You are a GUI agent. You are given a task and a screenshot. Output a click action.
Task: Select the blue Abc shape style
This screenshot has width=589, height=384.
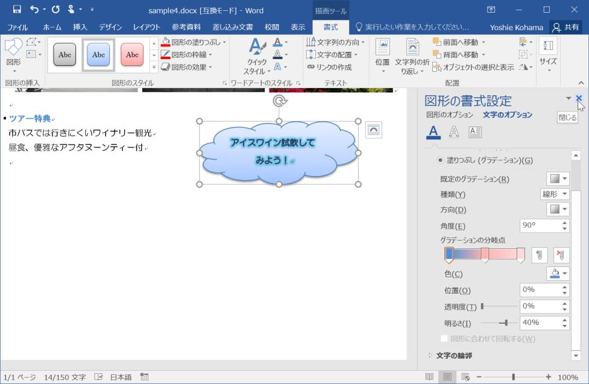tap(98, 54)
